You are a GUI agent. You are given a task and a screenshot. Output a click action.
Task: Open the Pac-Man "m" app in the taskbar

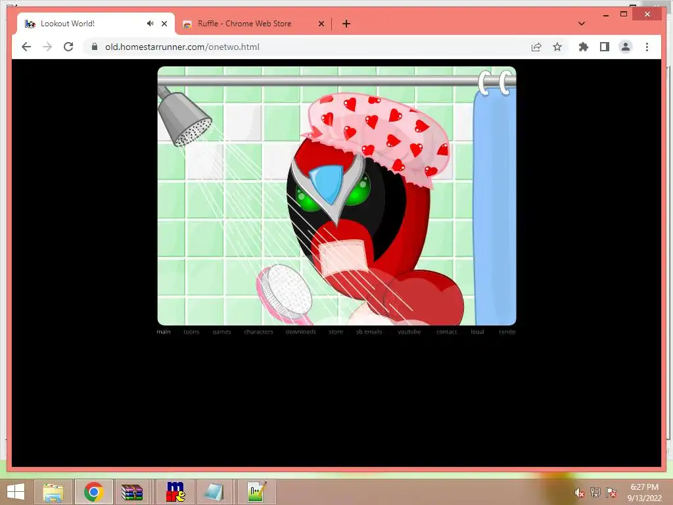point(175,492)
